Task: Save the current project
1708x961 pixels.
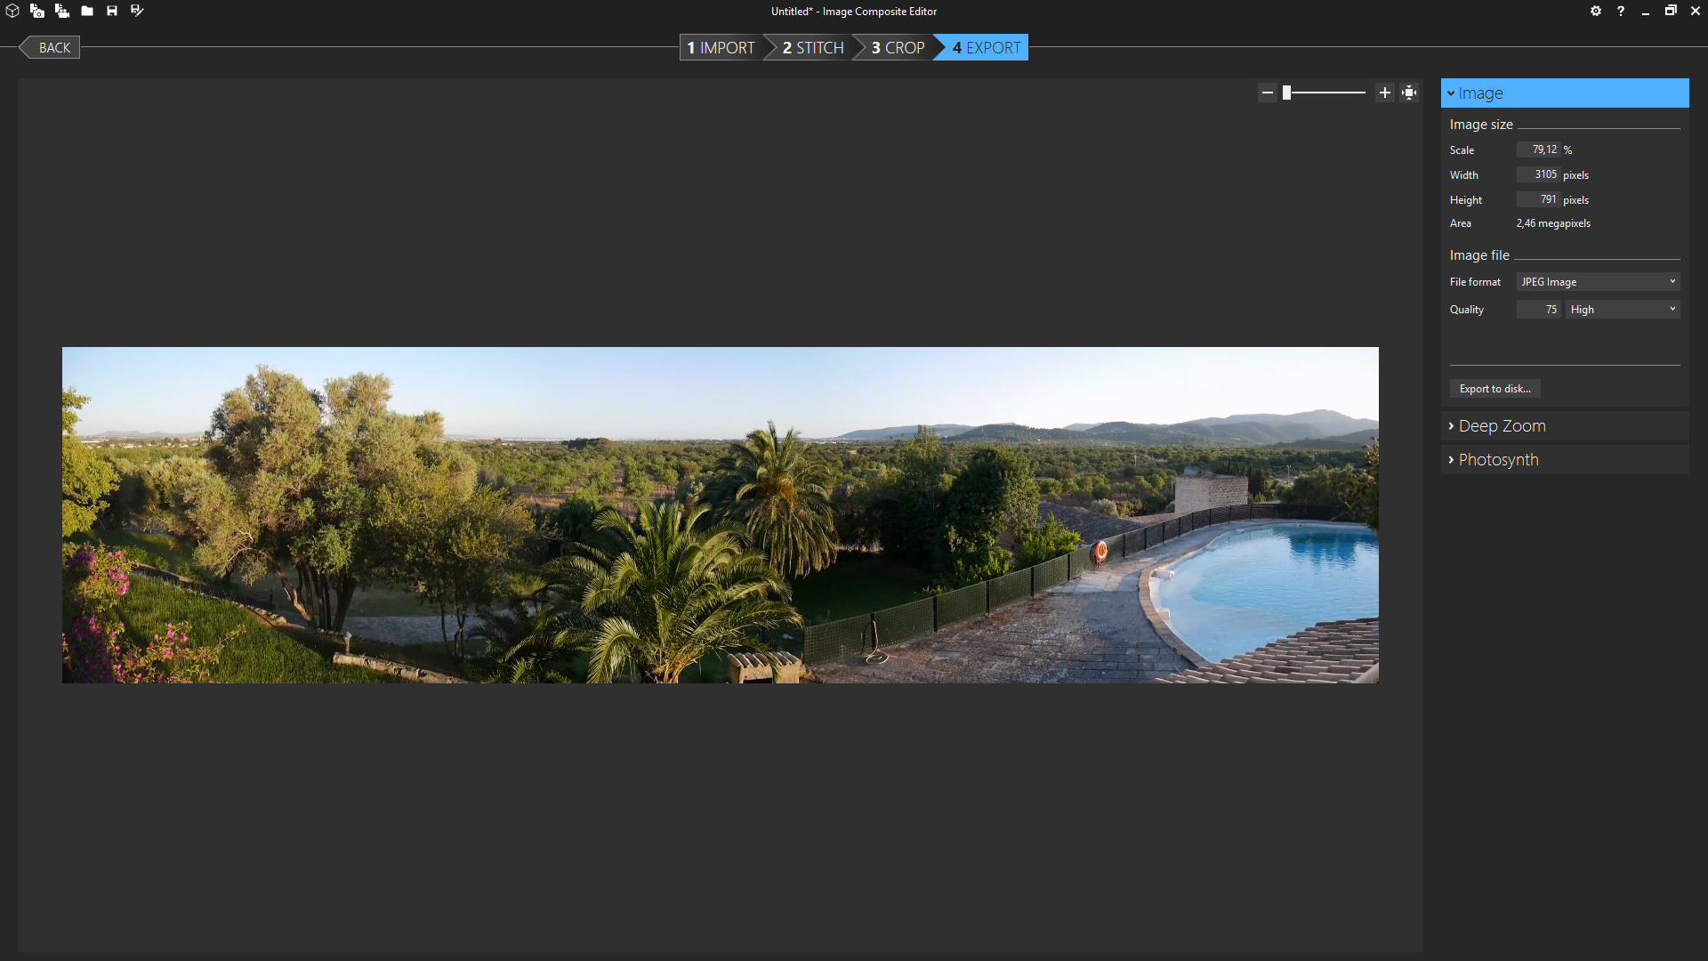Action: [x=111, y=11]
